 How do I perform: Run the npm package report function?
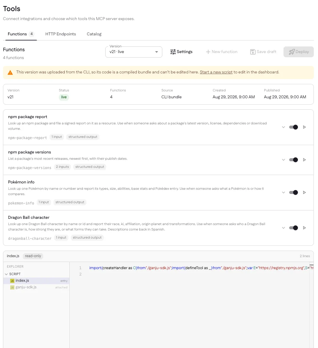pyautogui.click(x=304, y=127)
